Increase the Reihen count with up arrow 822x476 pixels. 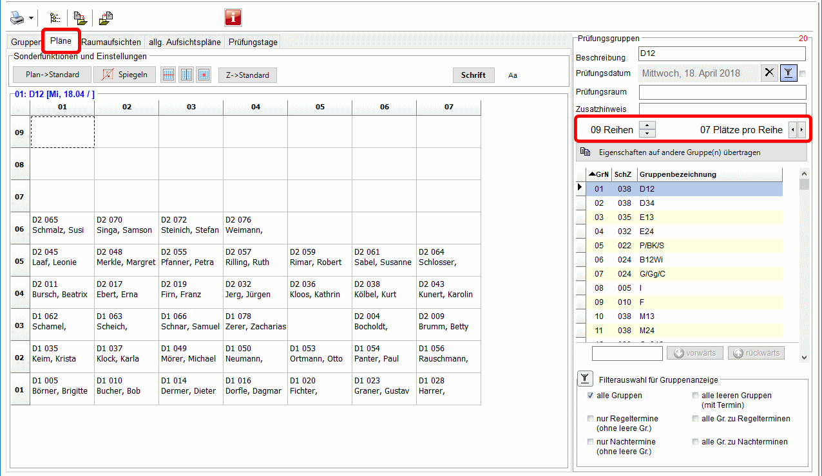click(647, 125)
